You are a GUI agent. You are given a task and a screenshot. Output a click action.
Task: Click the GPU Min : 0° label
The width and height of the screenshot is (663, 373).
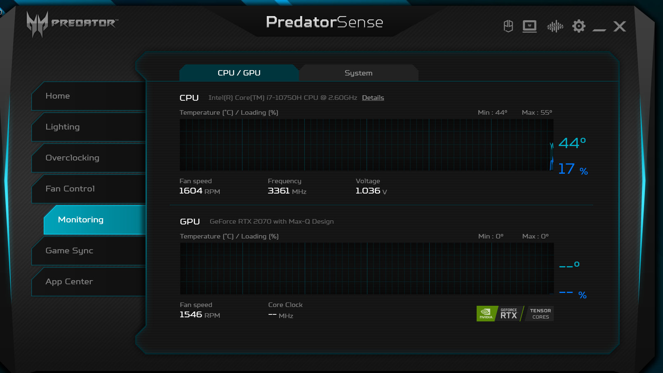[491, 236]
